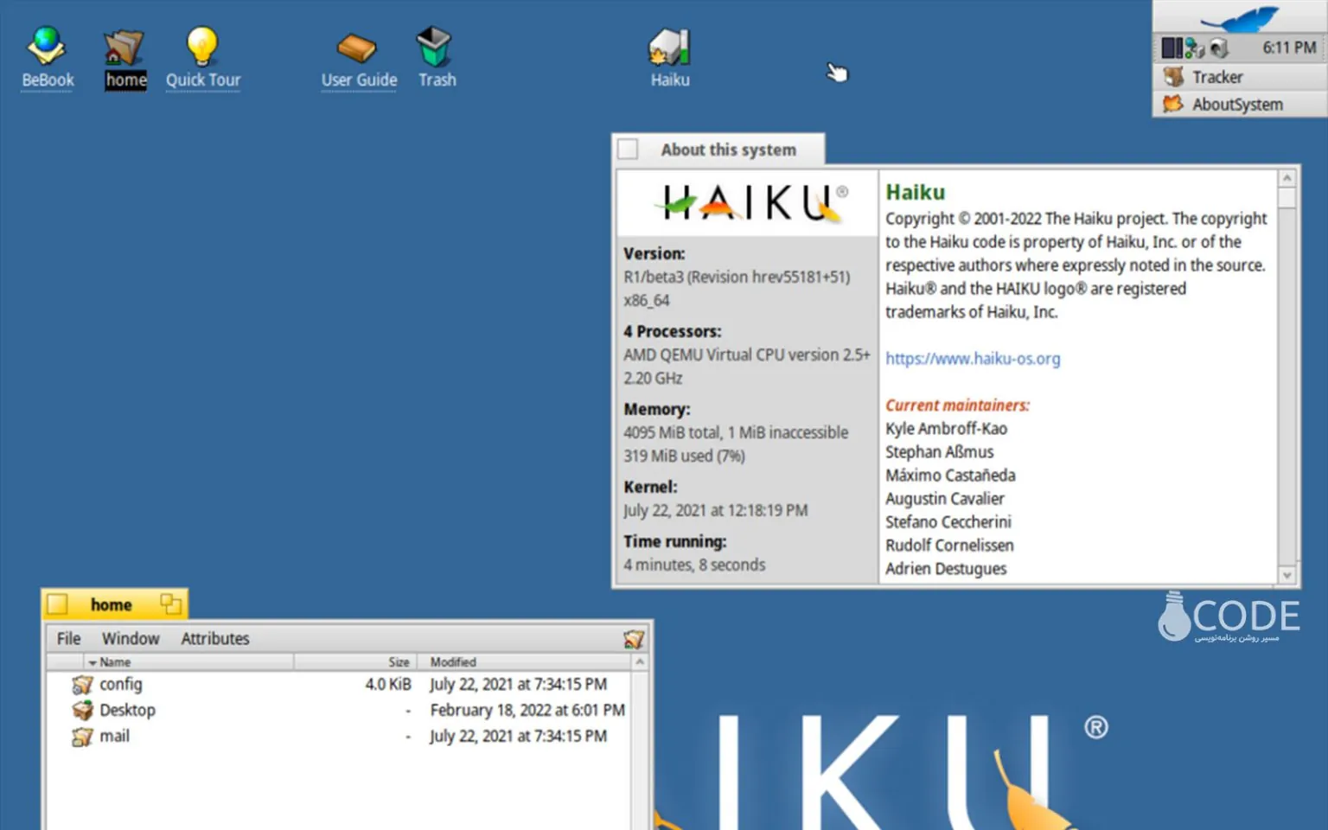1328x830 pixels.
Task: Open the haiku-os.org website link
Action: tap(972, 359)
